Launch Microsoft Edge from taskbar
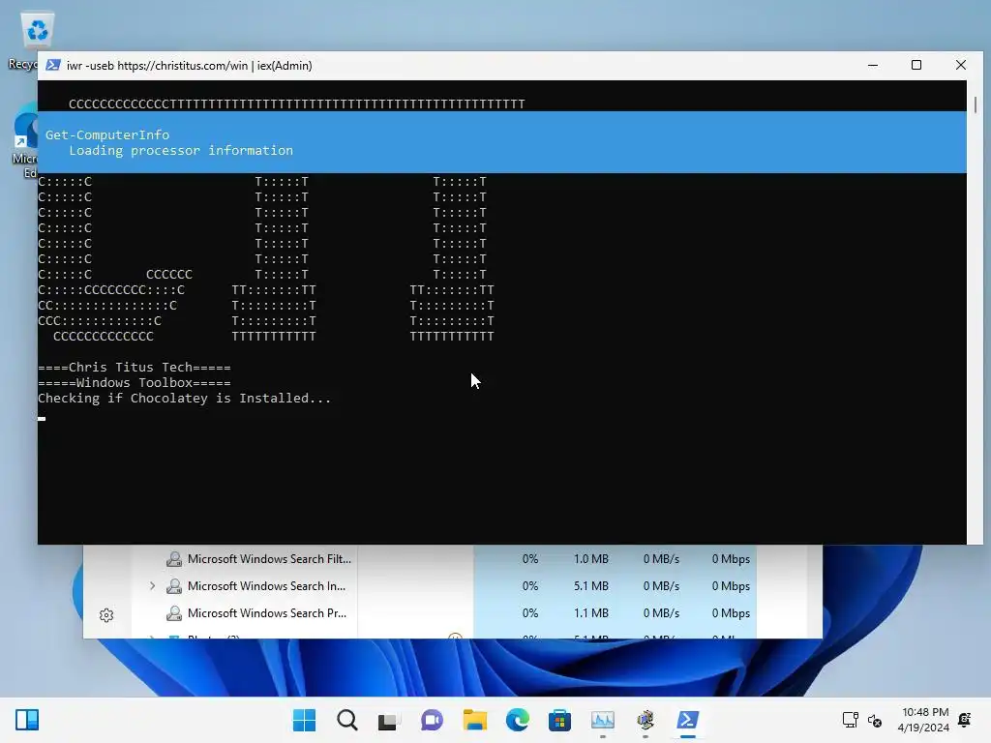 pos(518,720)
